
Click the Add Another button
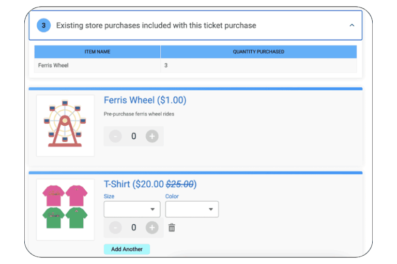(127, 249)
